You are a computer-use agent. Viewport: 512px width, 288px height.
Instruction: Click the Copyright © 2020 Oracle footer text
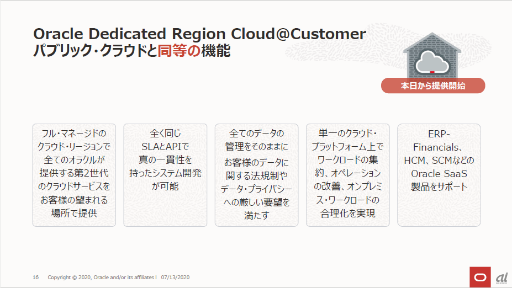(x=102, y=277)
